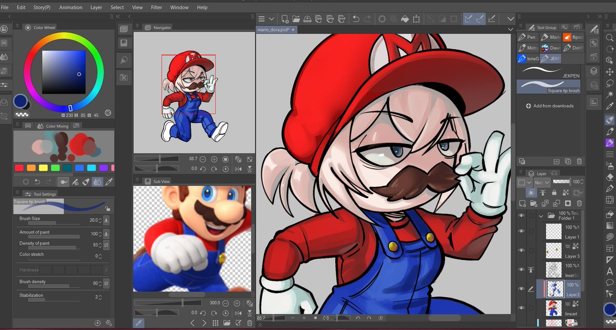Click Zoom out in the Navigator panel
Screen dimensions: 616x330
coord(203,159)
